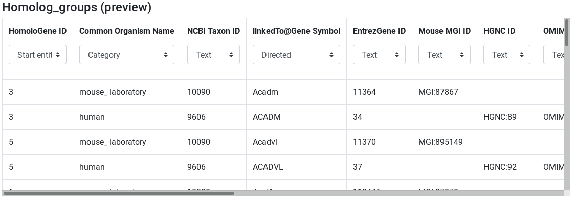Open Common Organism Name Category dropdown
This screenshot has height=202, width=576.
tap(127, 55)
